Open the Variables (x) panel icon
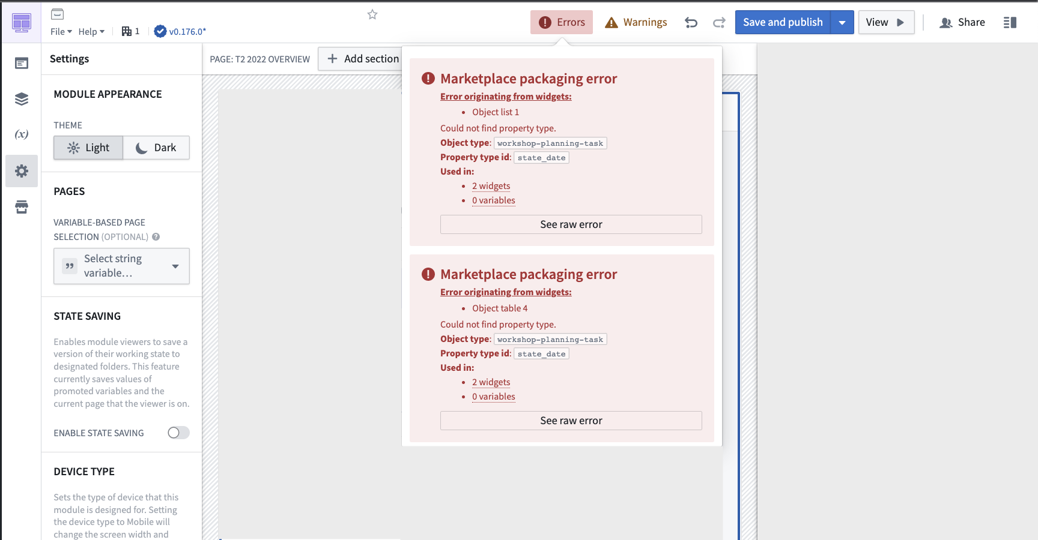This screenshot has height=540, width=1038. [22, 134]
